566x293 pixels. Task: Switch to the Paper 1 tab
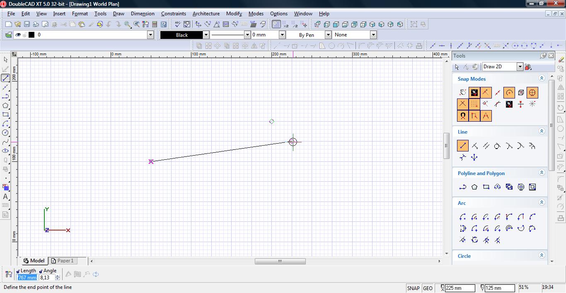click(x=65, y=261)
